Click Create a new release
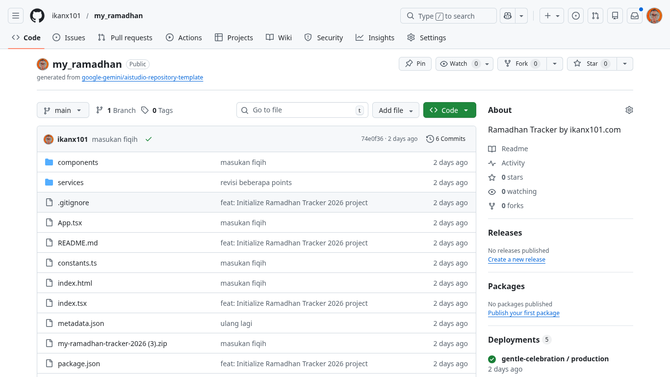The width and height of the screenshot is (670, 377). click(516, 260)
